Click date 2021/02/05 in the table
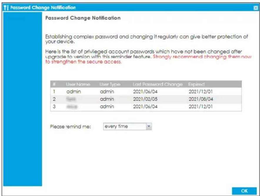 click(145, 99)
